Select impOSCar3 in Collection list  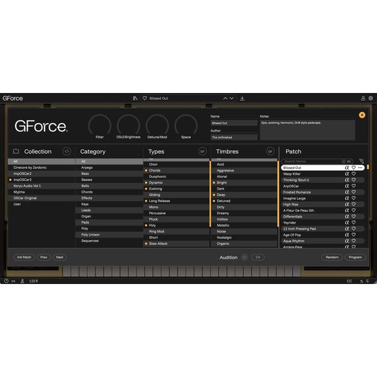[41, 180]
